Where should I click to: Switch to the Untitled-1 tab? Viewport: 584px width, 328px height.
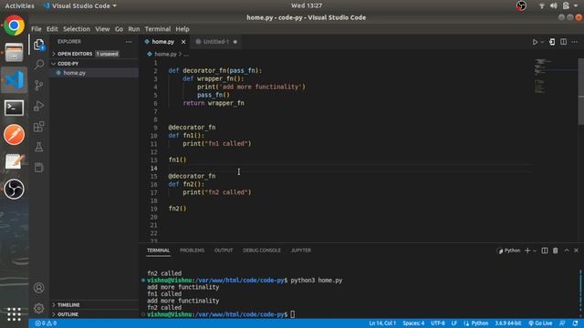(216, 42)
